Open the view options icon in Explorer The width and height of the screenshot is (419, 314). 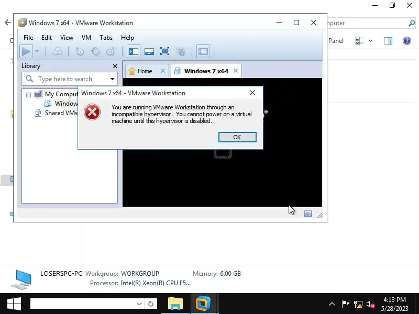click(359, 41)
